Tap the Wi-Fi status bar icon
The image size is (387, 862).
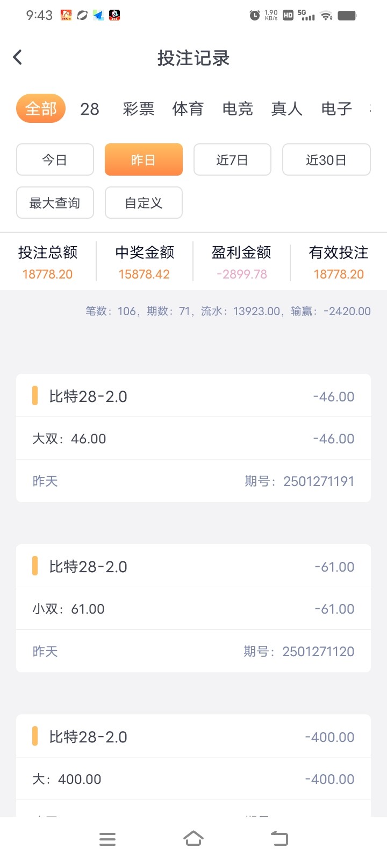tap(326, 16)
